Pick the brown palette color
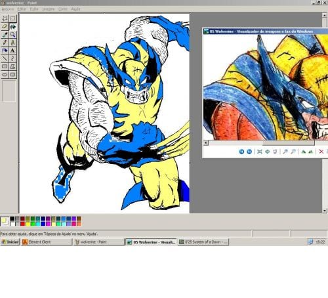 pos(79,219)
